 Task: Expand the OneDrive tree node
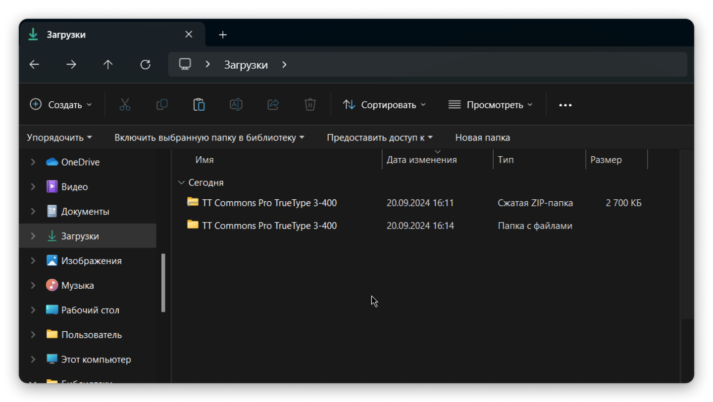pyautogui.click(x=33, y=162)
